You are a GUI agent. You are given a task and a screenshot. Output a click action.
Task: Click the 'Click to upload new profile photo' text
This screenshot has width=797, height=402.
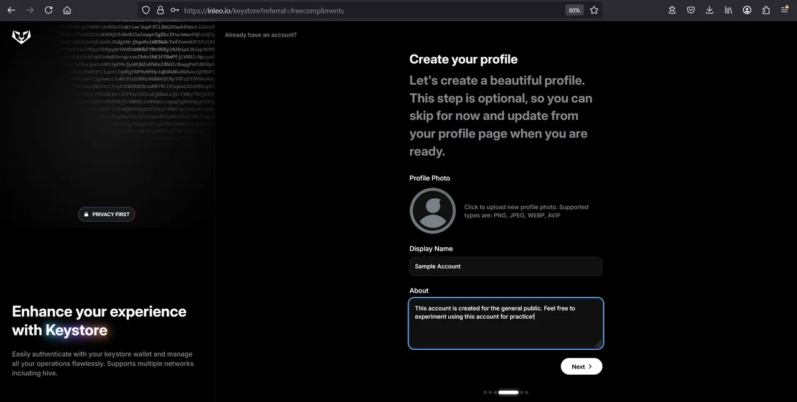526,211
